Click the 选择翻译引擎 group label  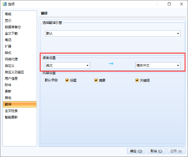pos(52,23)
